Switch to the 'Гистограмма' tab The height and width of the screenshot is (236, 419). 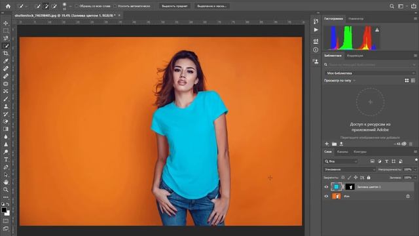[333, 19]
